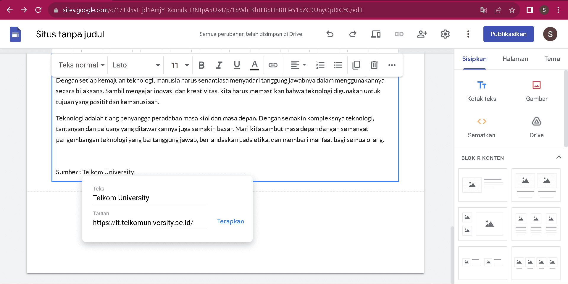This screenshot has height=284, width=568.
Task: Insert a Gambar image
Action: click(x=537, y=91)
